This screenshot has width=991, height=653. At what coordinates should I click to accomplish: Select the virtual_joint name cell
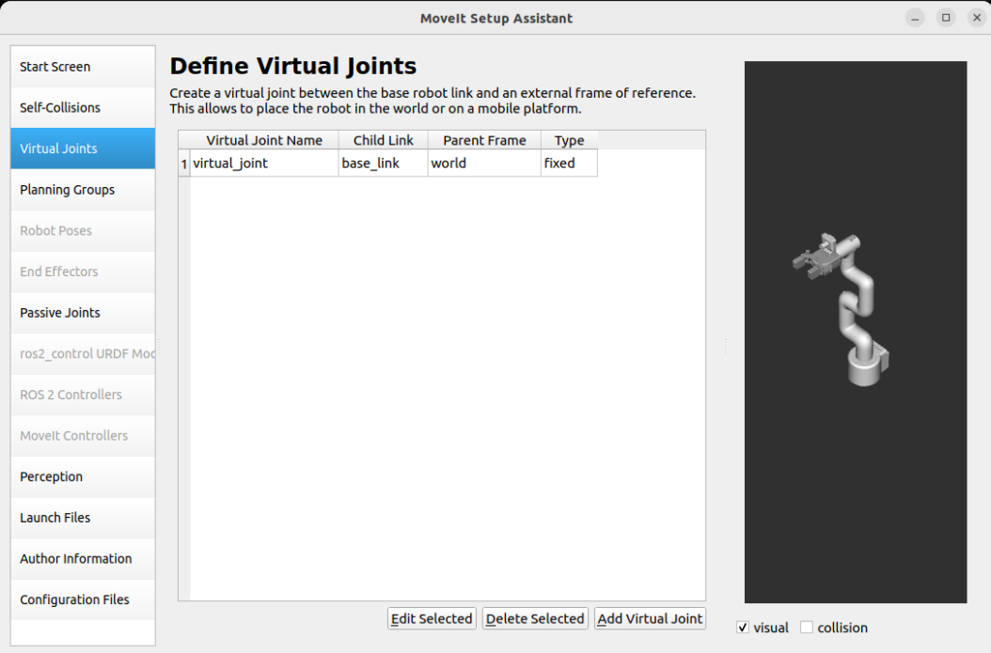tap(264, 163)
